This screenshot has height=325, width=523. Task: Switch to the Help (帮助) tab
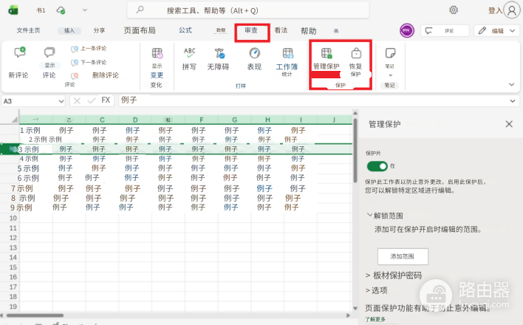click(309, 31)
